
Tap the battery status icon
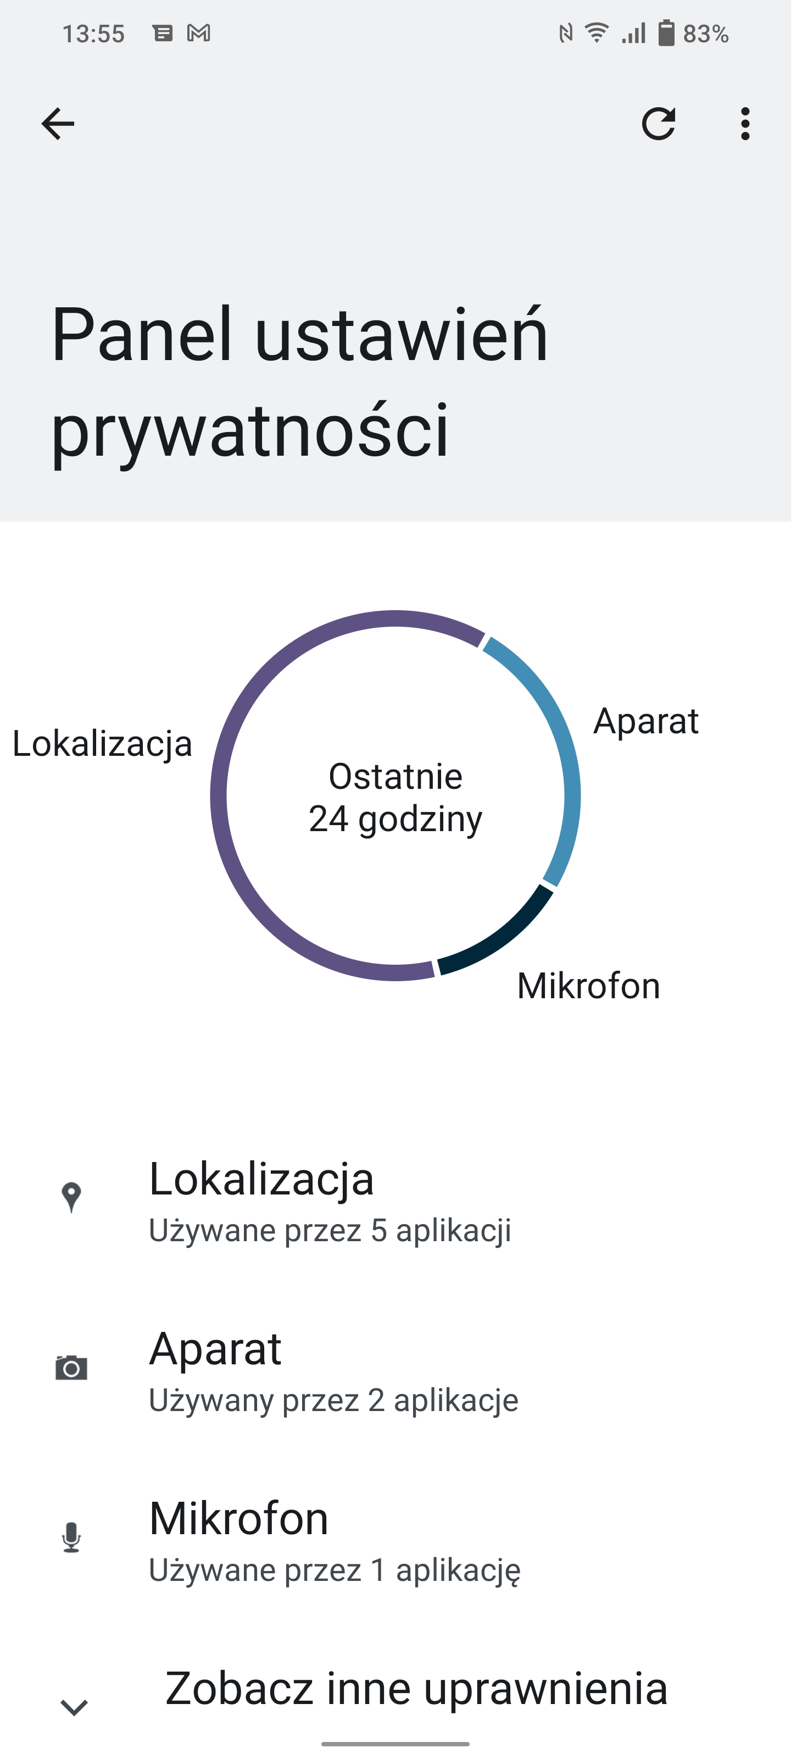coord(666,33)
